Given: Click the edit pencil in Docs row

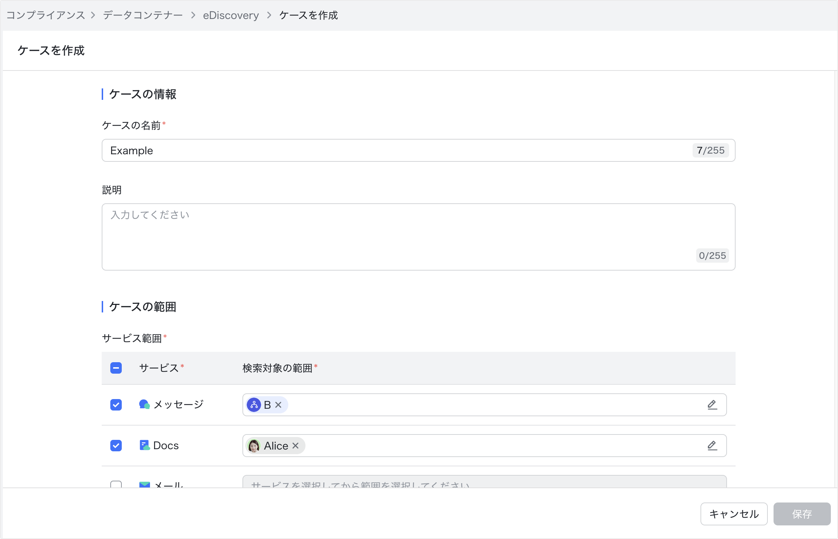Looking at the screenshot, I should [712, 446].
